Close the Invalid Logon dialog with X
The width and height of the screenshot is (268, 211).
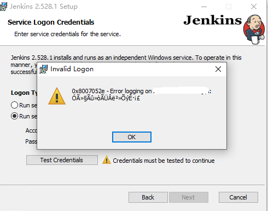click(x=218, y=69)
